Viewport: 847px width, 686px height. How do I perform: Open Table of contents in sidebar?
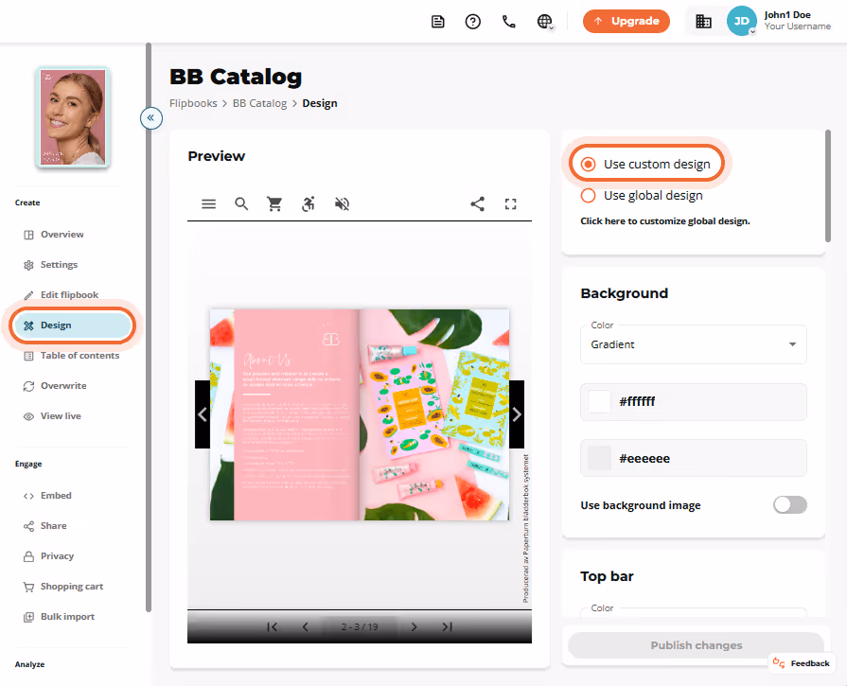click(79, 356)
